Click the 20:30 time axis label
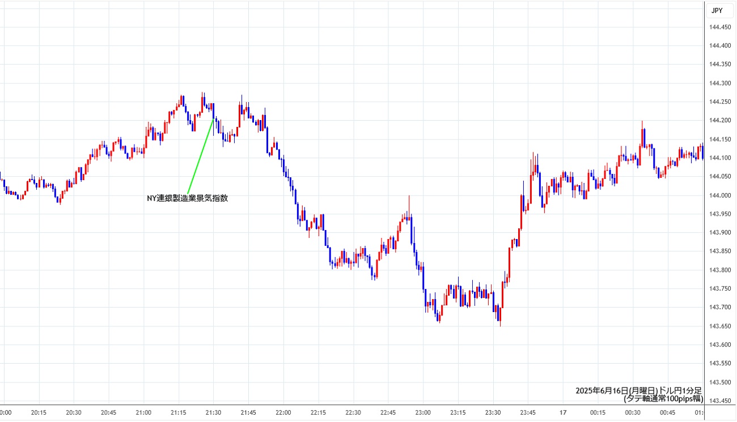The height and width of the screenshot is (422, 737). pos(74,413)
